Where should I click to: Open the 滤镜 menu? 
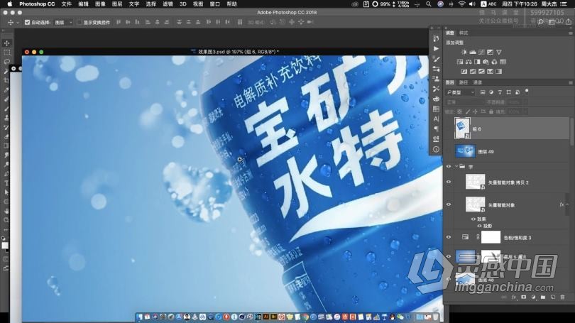(168, 4)
